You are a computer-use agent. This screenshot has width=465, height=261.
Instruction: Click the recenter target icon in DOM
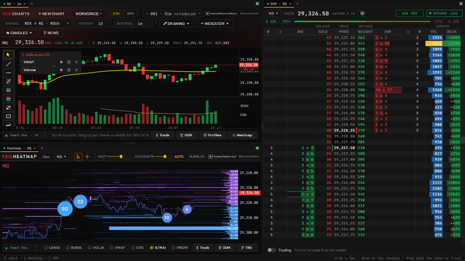362,13
